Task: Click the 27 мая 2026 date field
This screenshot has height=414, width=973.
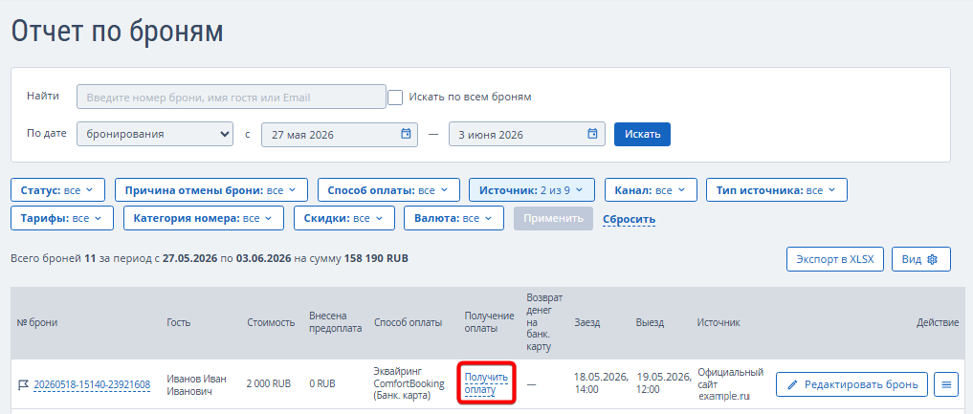Action: (340, 134)
